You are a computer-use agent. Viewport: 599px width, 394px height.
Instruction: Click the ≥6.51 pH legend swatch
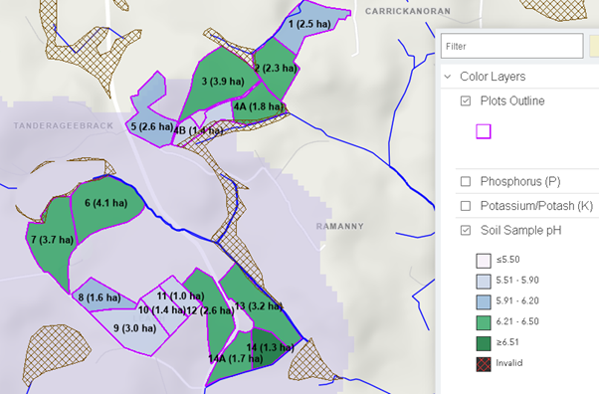click(484, 343)
